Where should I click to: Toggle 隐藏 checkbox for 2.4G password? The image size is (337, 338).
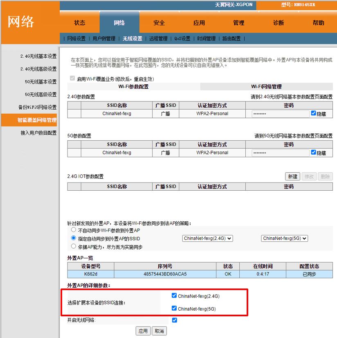click(x=314, y=113)
